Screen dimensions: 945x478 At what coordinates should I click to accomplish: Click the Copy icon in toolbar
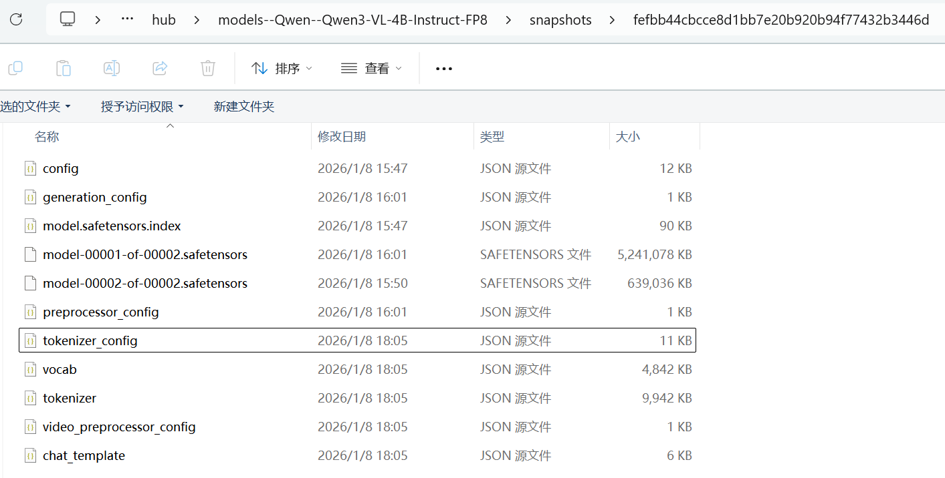coord(15,68)
